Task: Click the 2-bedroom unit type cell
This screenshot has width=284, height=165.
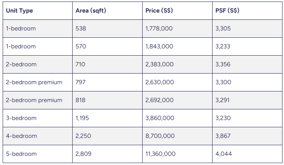Action: coord(21,64)
